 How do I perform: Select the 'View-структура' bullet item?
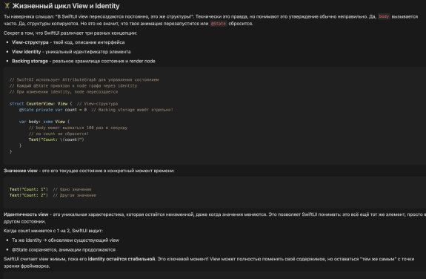click(x=68, y=42)
